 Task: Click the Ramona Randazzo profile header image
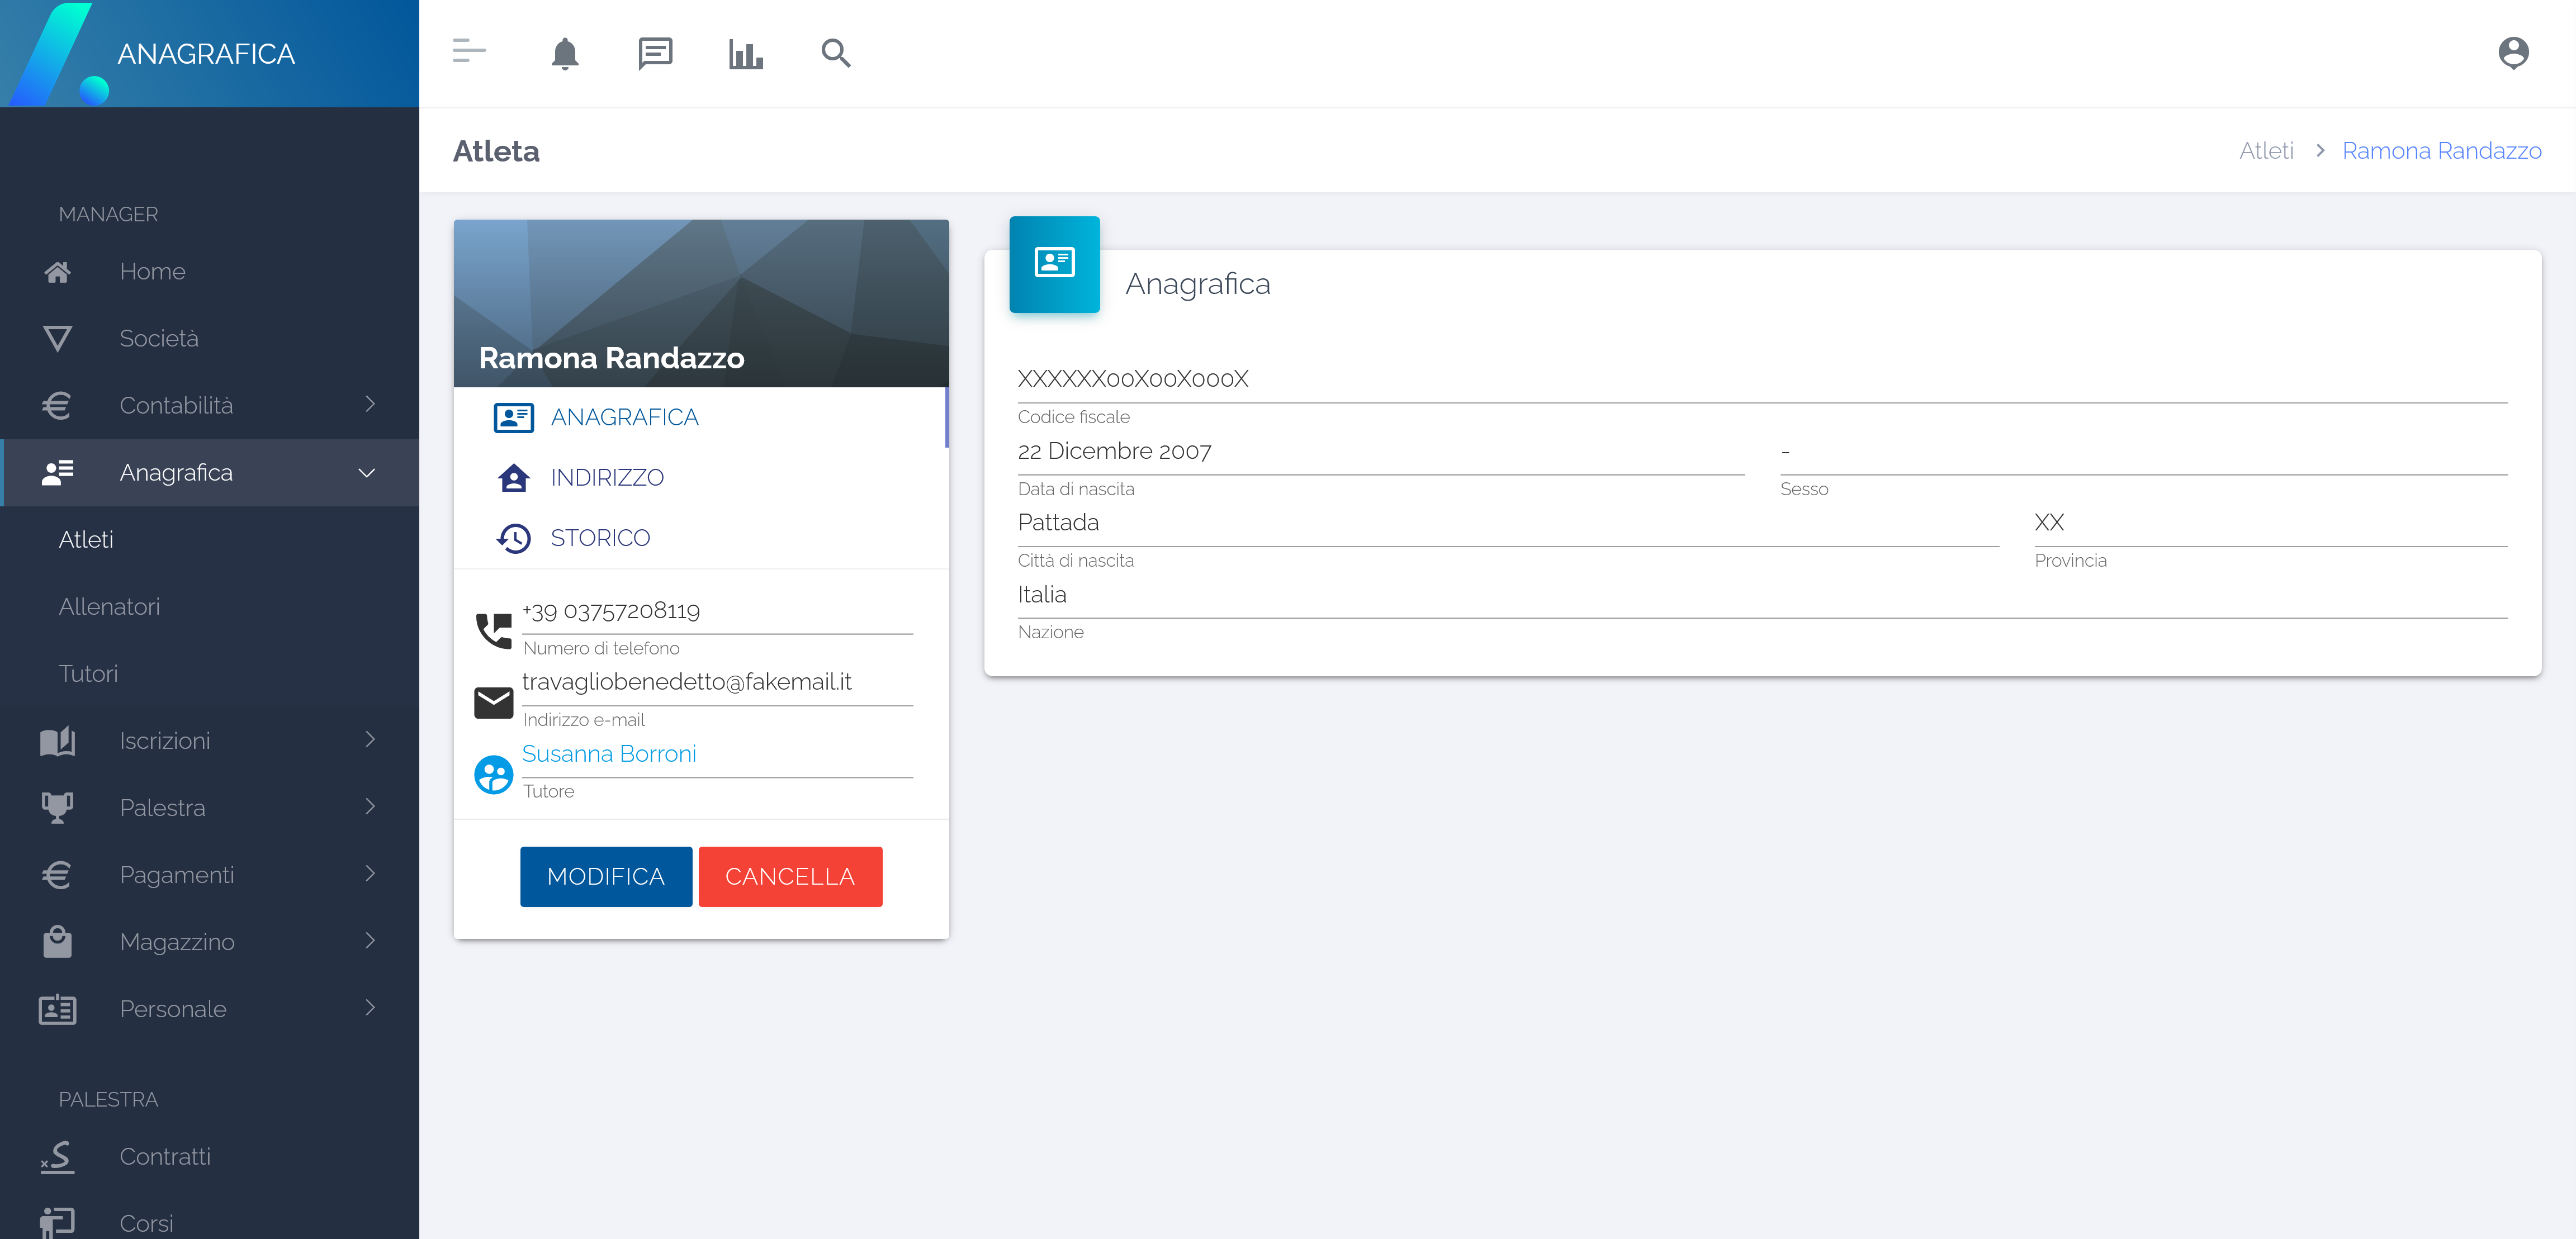coord(701,303)
